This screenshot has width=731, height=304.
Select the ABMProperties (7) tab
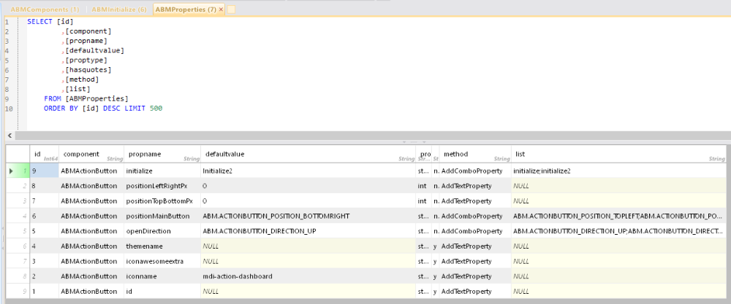point(185,9)
